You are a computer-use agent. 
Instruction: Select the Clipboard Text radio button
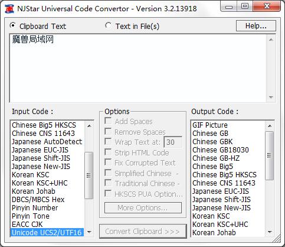tap(12, 25)
